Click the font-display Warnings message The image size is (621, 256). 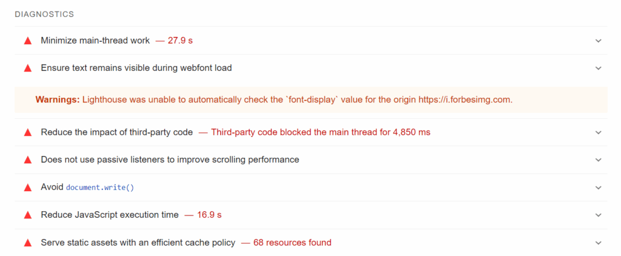(x=274, y=99)
